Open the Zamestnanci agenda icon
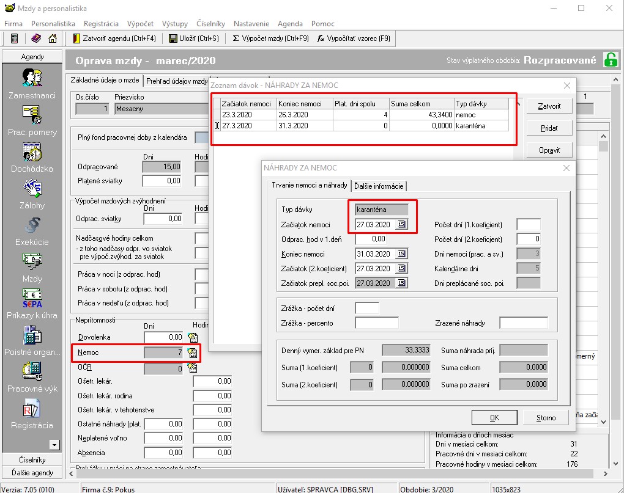Image resolution: width=624 pixels, height=493 pixels. 32,78
